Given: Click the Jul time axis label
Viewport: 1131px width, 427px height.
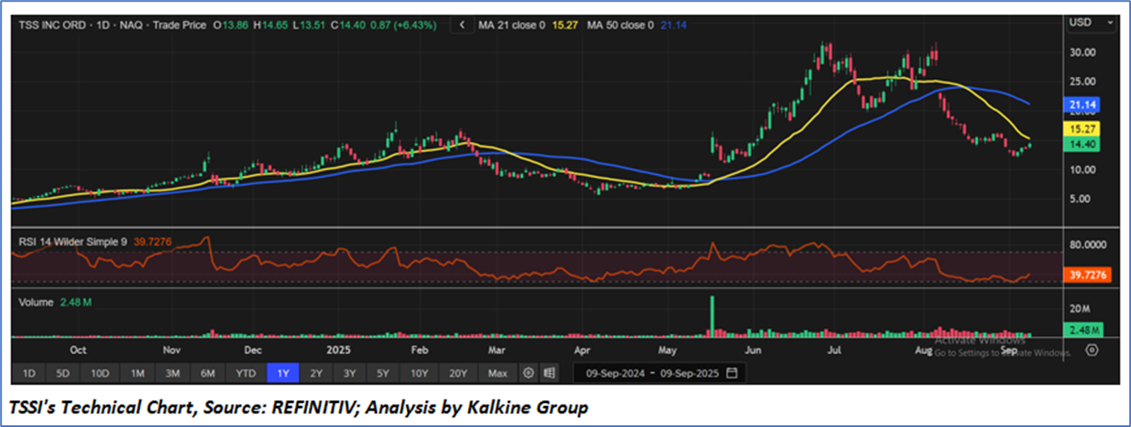Looking at the screenshot, I should pyautogui.click(x=834, y=350).
